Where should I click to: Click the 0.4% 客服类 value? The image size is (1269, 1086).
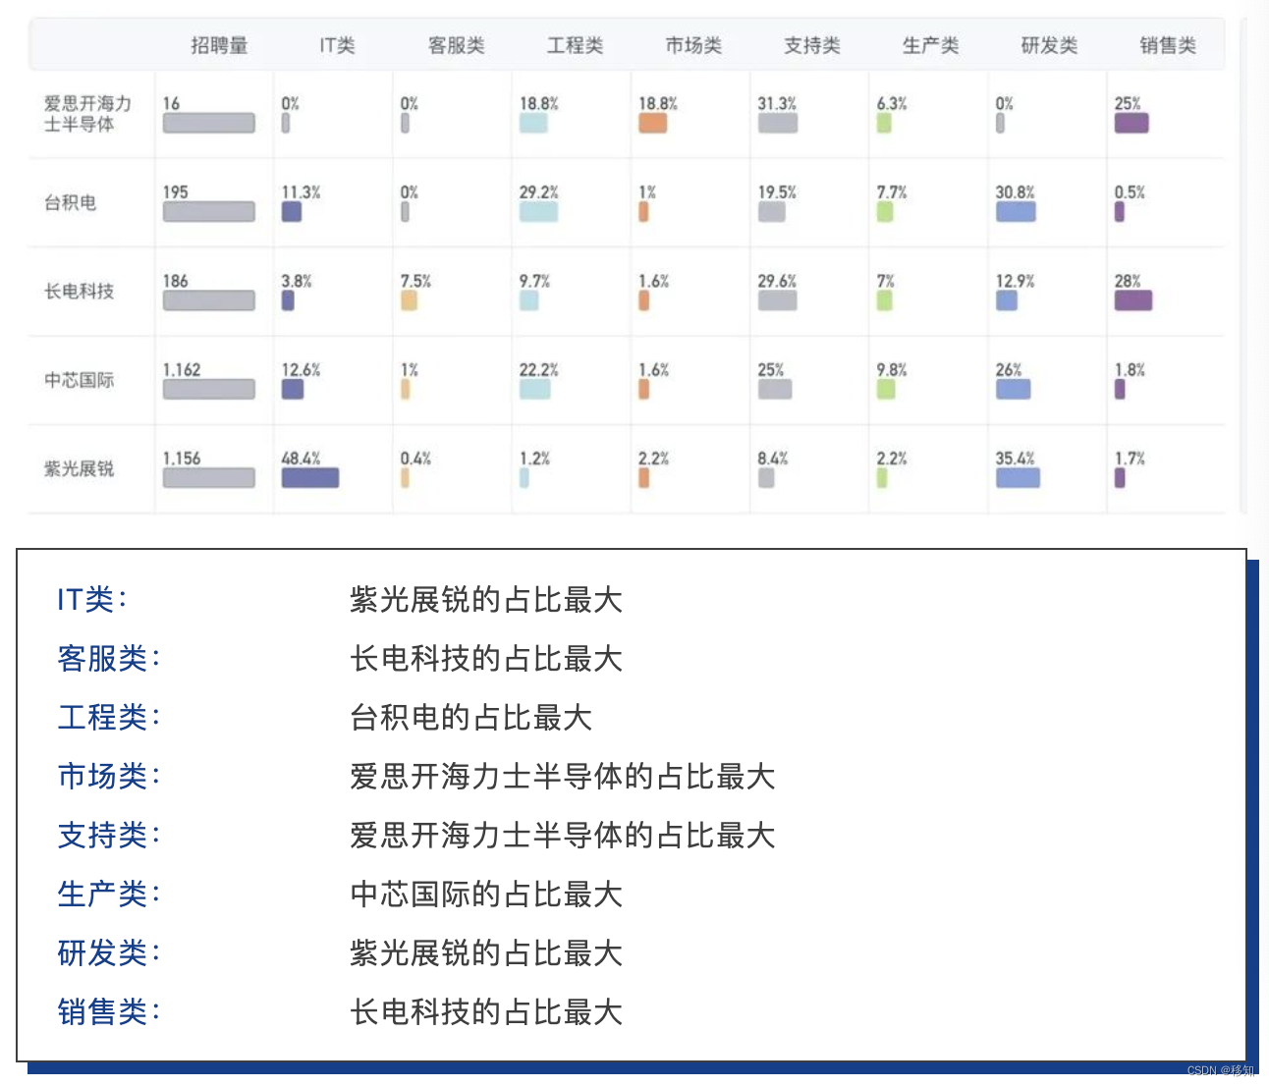(x=415, y=459)
